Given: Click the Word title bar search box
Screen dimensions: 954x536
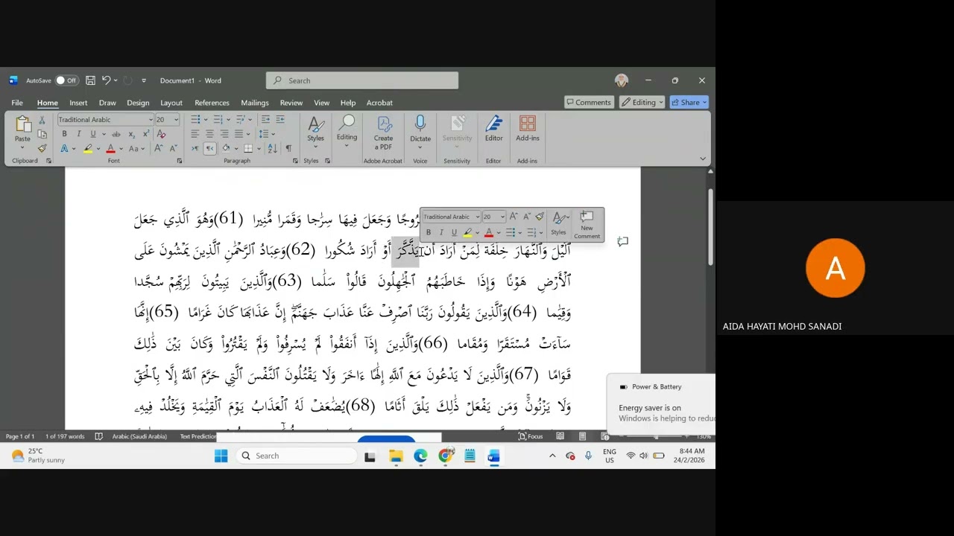Looking at the screenshot, I should (362, 80).
